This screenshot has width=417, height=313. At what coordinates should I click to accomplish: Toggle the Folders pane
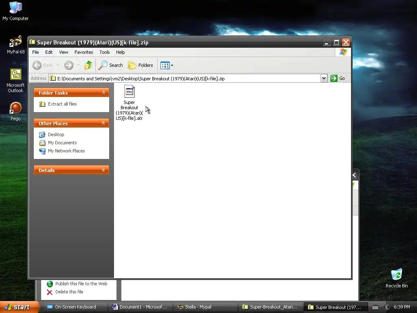[140, 65]
